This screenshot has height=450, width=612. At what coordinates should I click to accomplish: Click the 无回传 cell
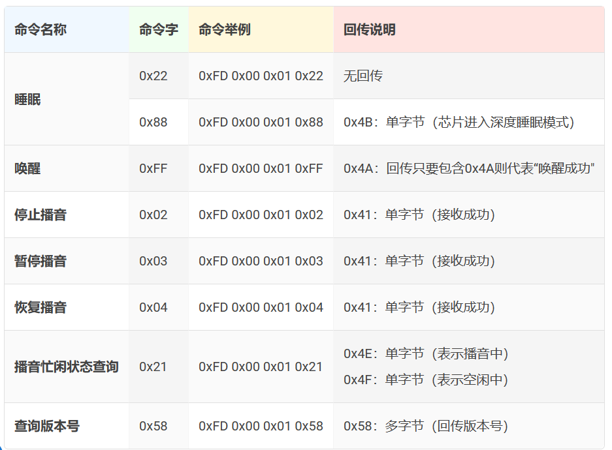pyautogui.click(x=363, y=76)
